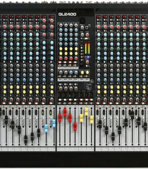Select the highest red group fader
The height and width of the screenshot is (169, 148).
65,112
